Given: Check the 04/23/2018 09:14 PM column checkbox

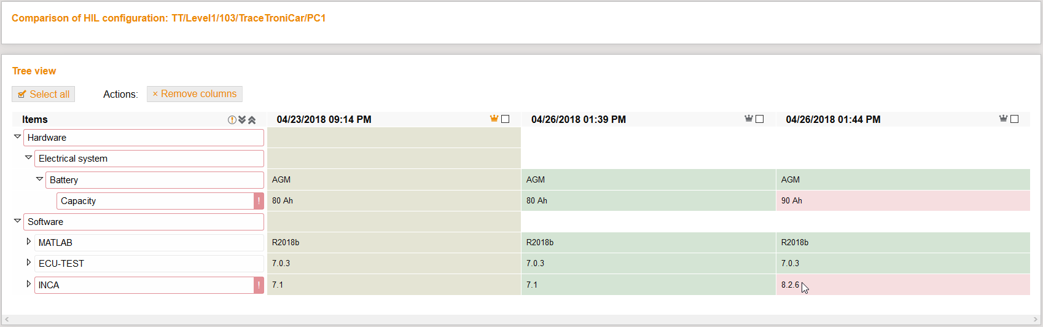Looking at the screenshot, I should click(506, 119).
